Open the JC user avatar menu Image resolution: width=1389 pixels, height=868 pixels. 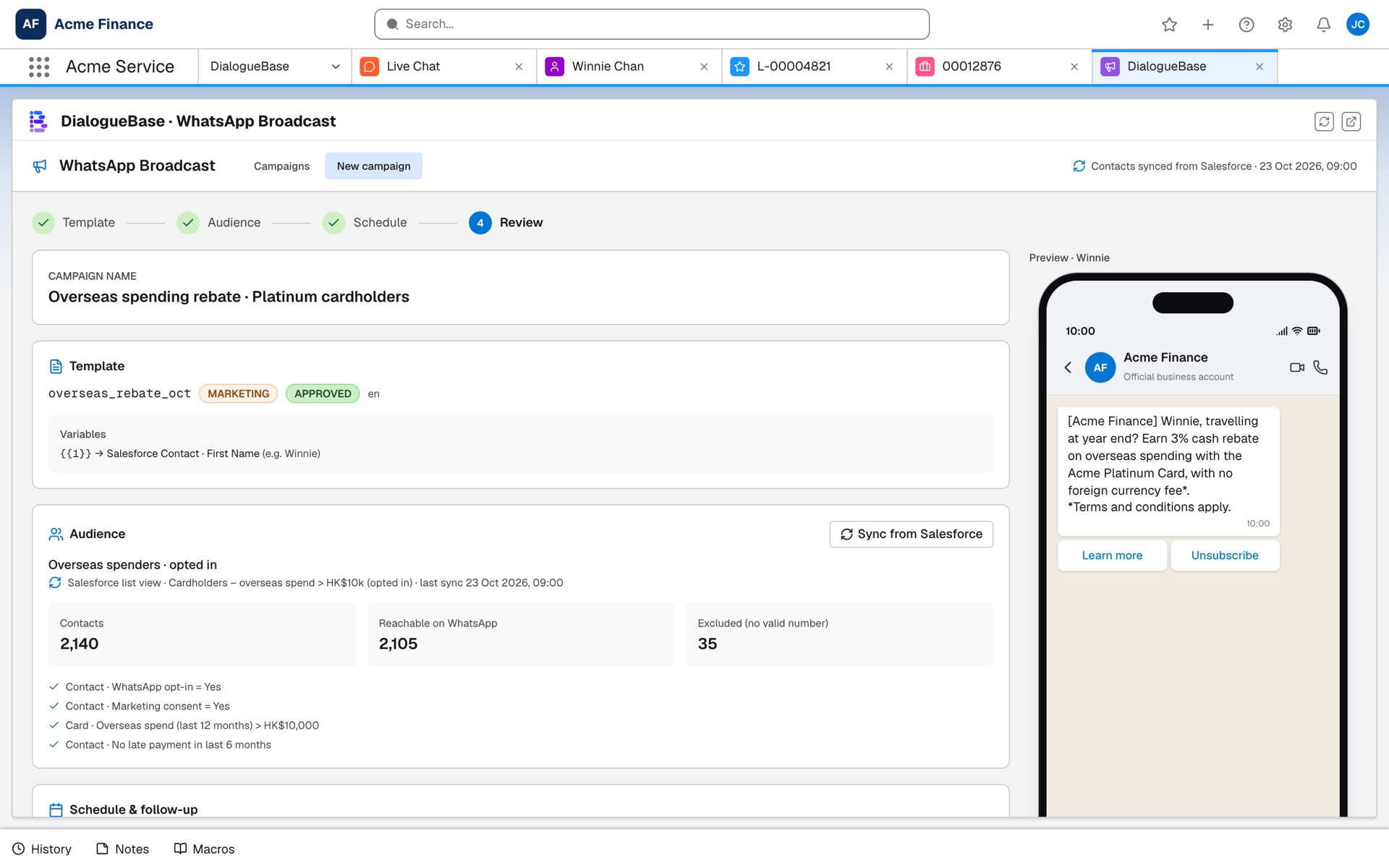(x=1358, y=24)
